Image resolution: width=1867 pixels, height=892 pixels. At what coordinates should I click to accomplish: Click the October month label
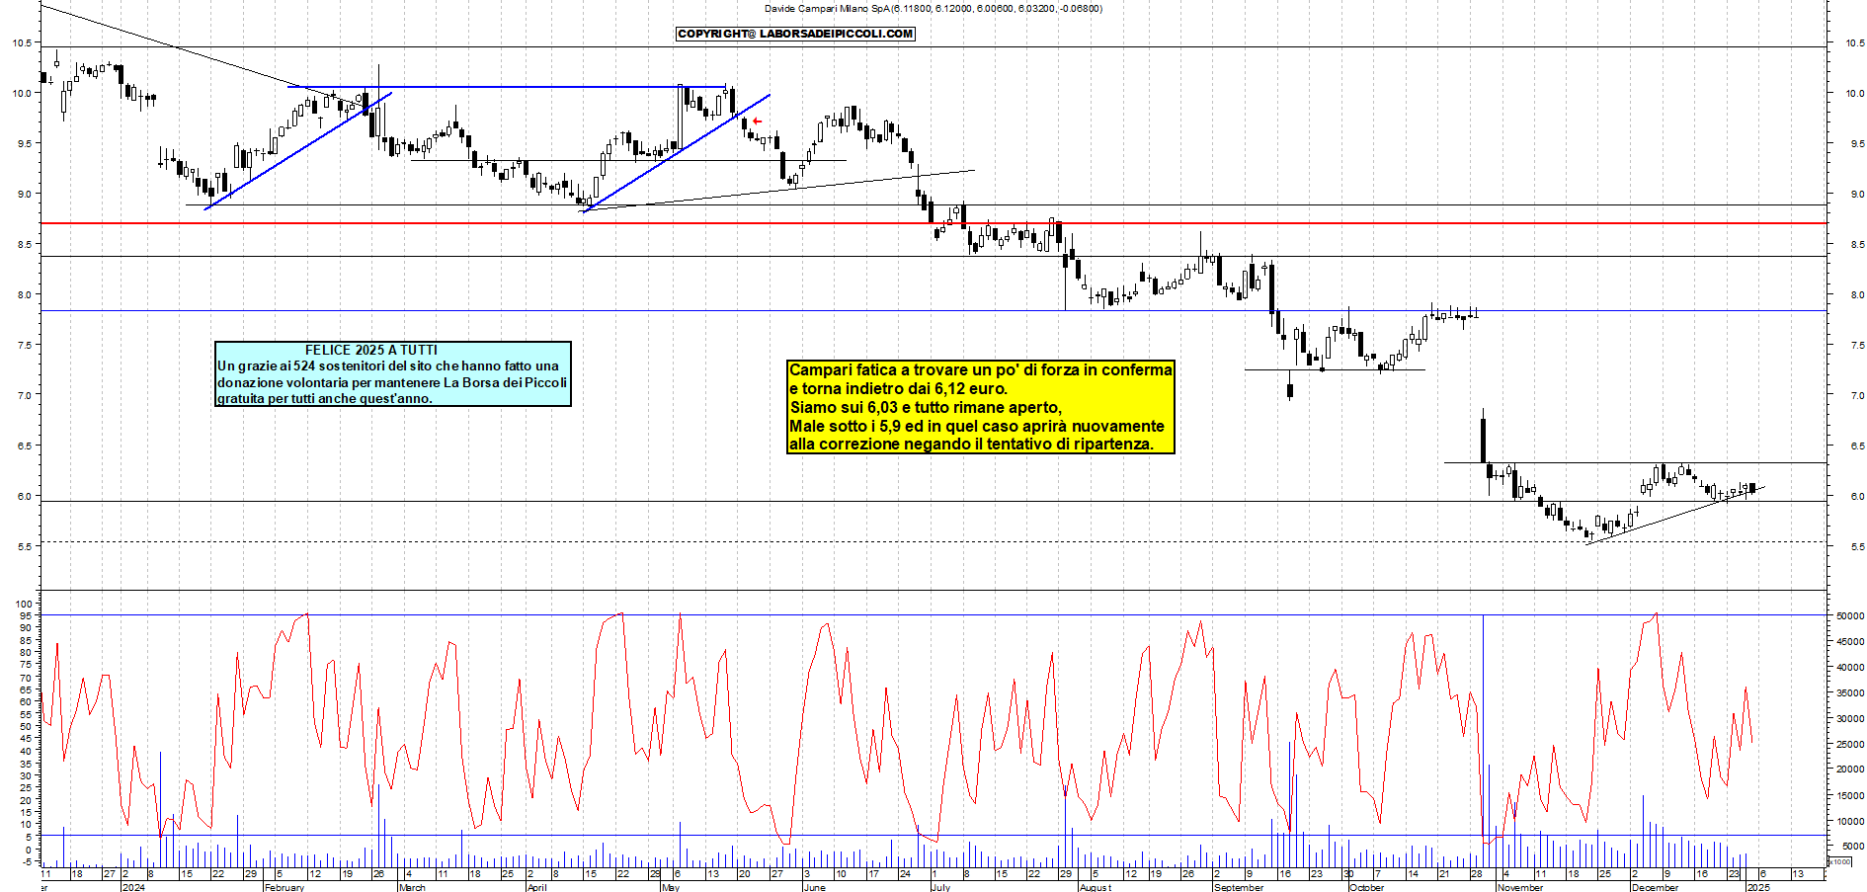[1367, 887]
